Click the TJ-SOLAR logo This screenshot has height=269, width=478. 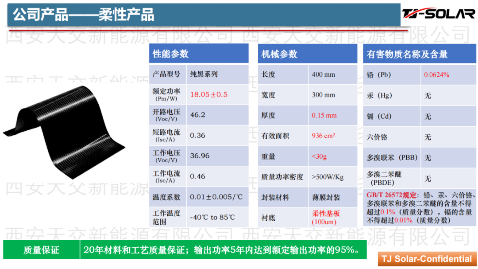pos(438,14)
